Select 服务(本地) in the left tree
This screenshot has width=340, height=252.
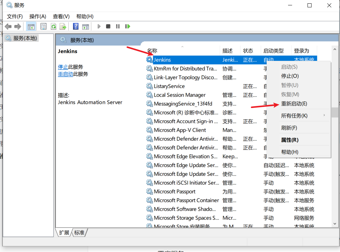(21, 38)
